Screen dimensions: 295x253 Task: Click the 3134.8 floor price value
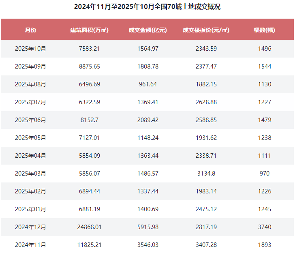point(206,174)
